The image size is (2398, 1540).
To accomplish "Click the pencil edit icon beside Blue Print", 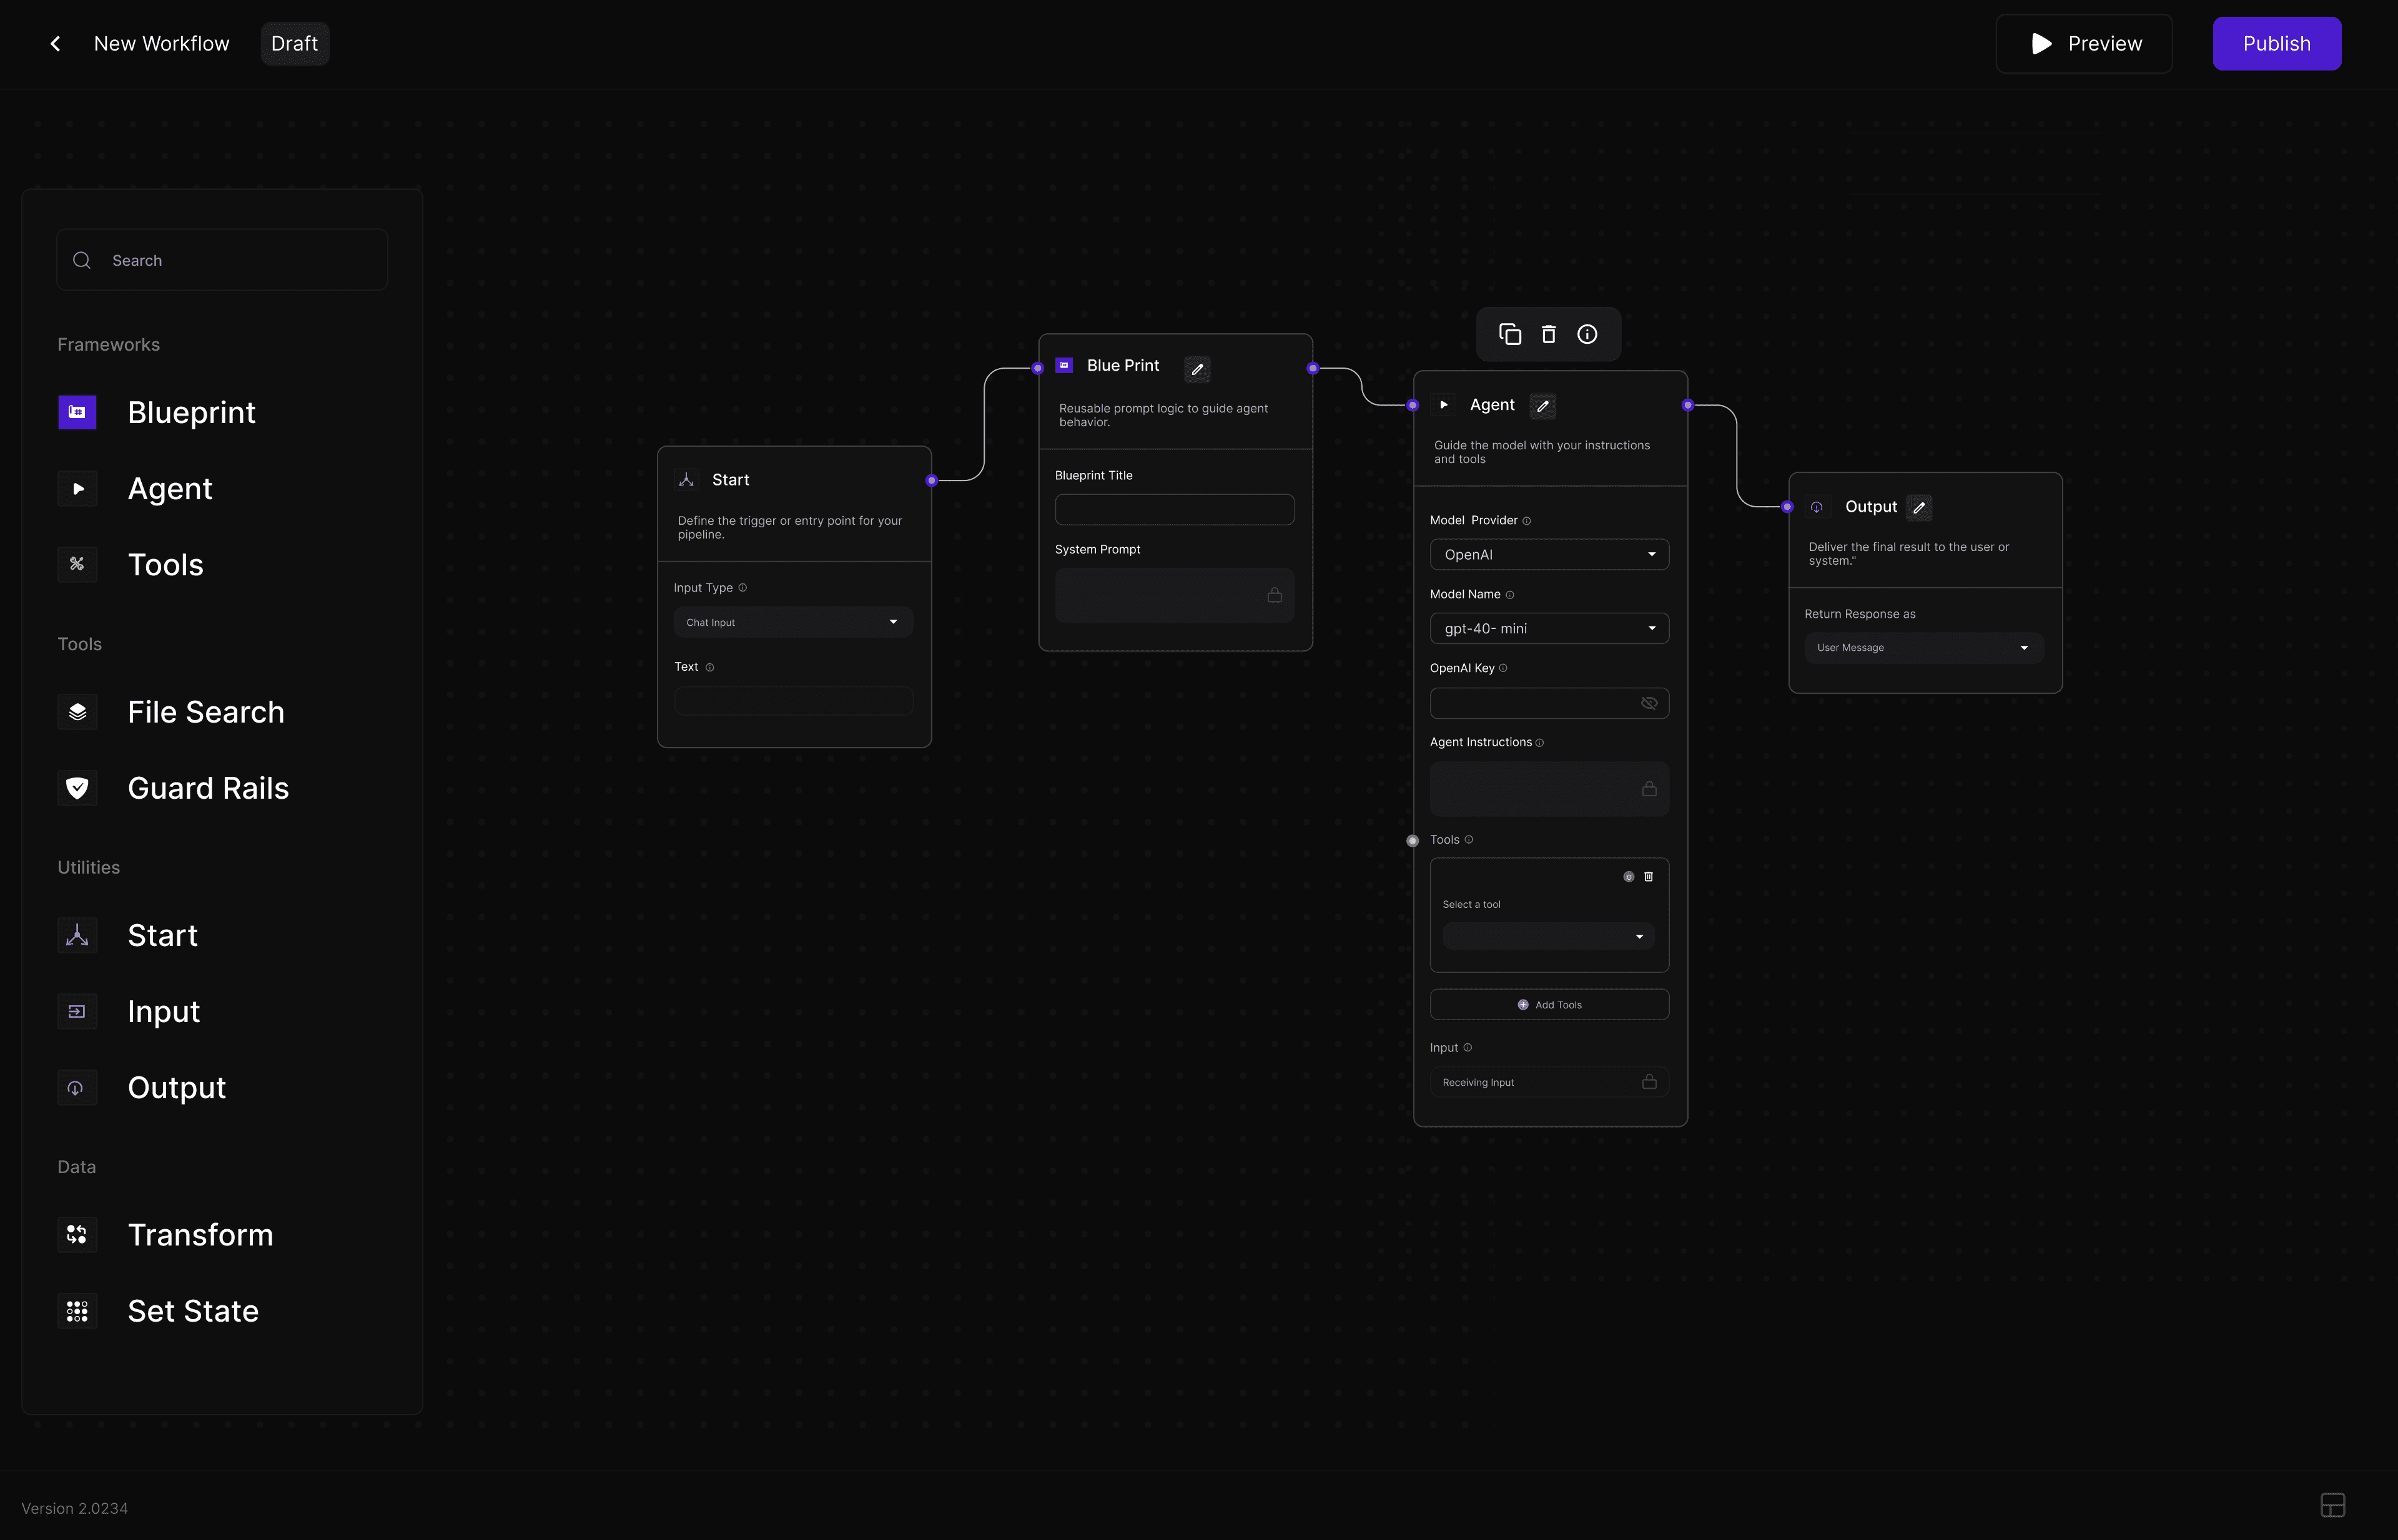I will tap(1197, 369).
